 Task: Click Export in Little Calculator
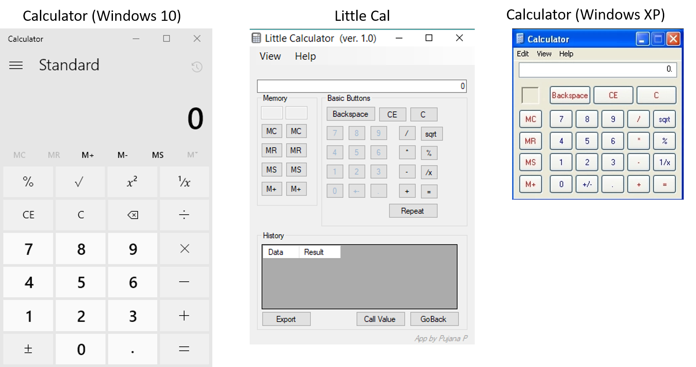point(286,319)
